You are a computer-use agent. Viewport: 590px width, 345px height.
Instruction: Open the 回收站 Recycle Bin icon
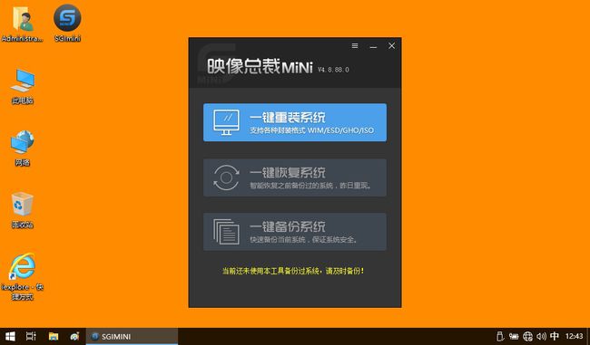click(23, 210)
